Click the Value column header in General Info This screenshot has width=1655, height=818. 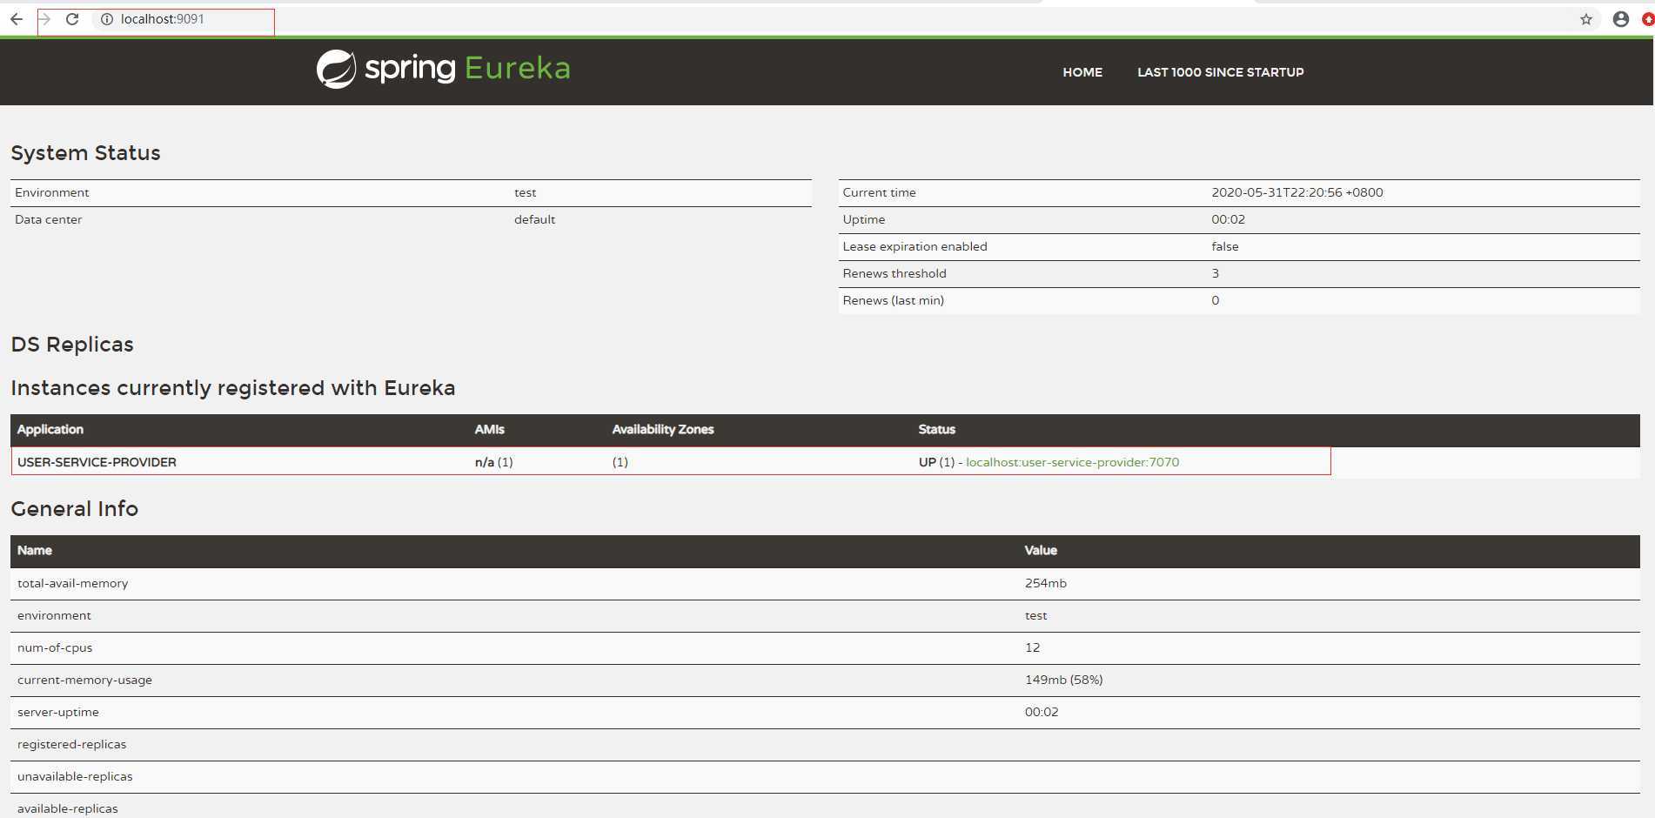pyautogui.click(x=1041, y=550)
